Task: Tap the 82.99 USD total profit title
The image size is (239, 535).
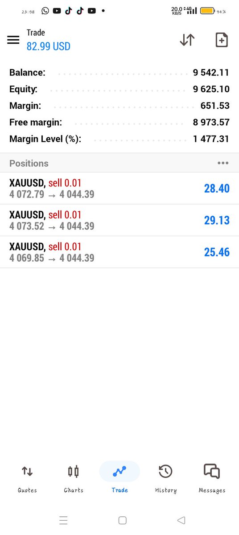Action: [49, 46]
